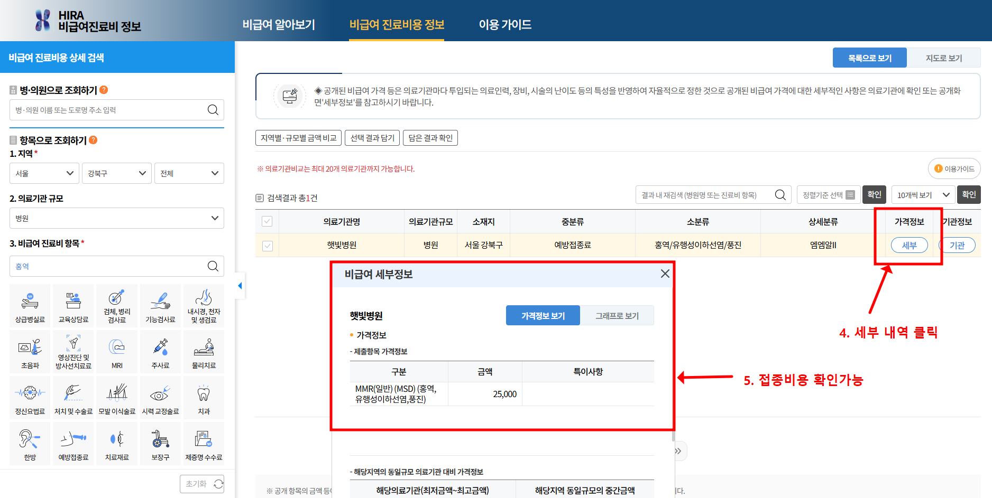Switch to the 이용 가이드 tab
992x498 pixels.
tap(504, 24)
